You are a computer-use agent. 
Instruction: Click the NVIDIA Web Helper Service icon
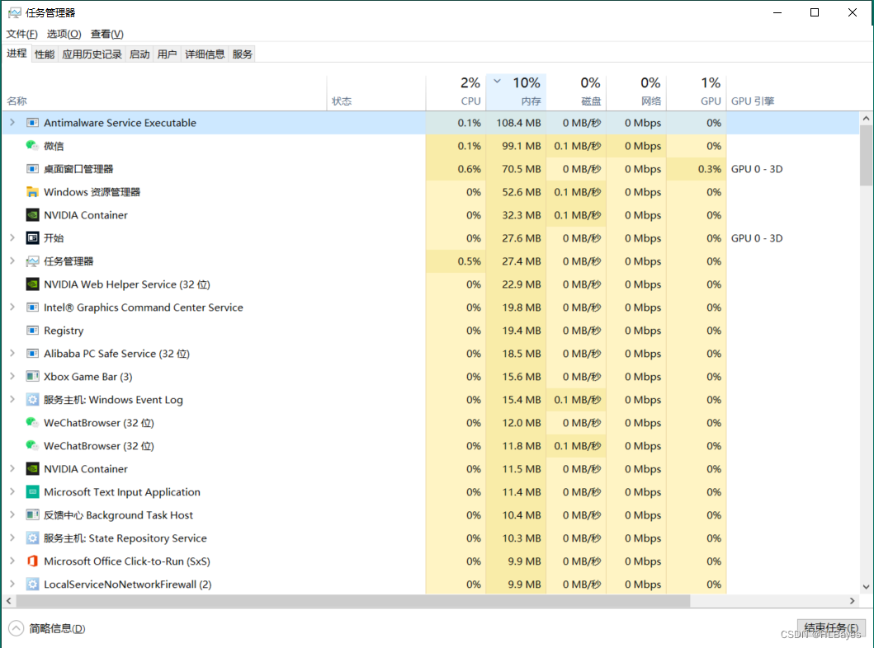point(32,284)
